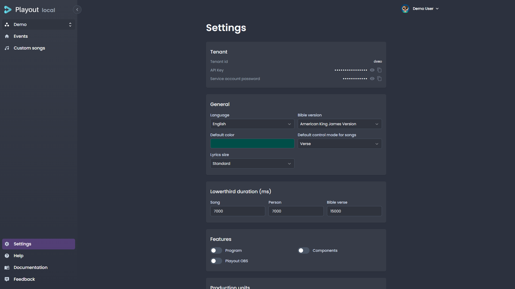The image size is (515, 289).
Task: Click the Settings page heading
Action: 226,28
